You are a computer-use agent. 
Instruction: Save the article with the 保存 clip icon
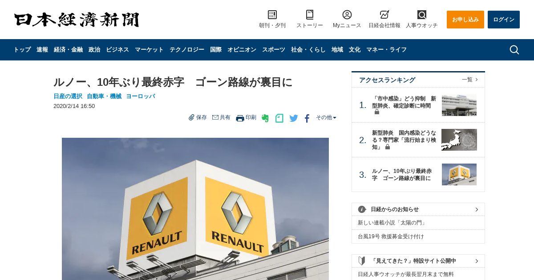point(192,117)
